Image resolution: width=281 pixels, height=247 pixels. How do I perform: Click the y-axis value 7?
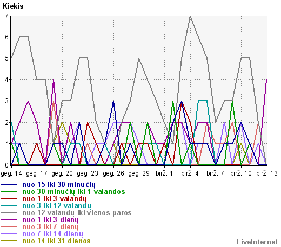(x=6, y=16)
